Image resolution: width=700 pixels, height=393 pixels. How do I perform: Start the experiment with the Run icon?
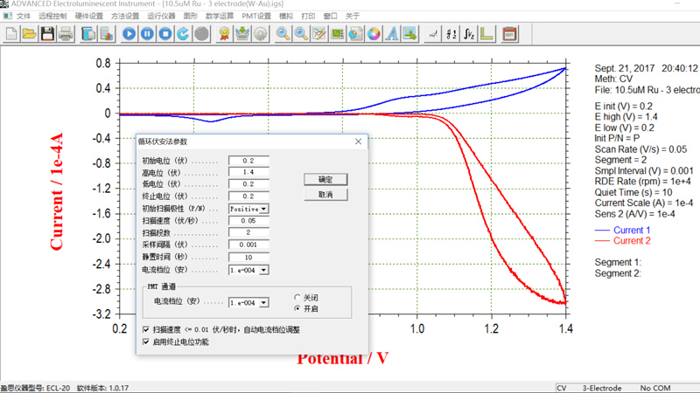click(x=129, y=34)
